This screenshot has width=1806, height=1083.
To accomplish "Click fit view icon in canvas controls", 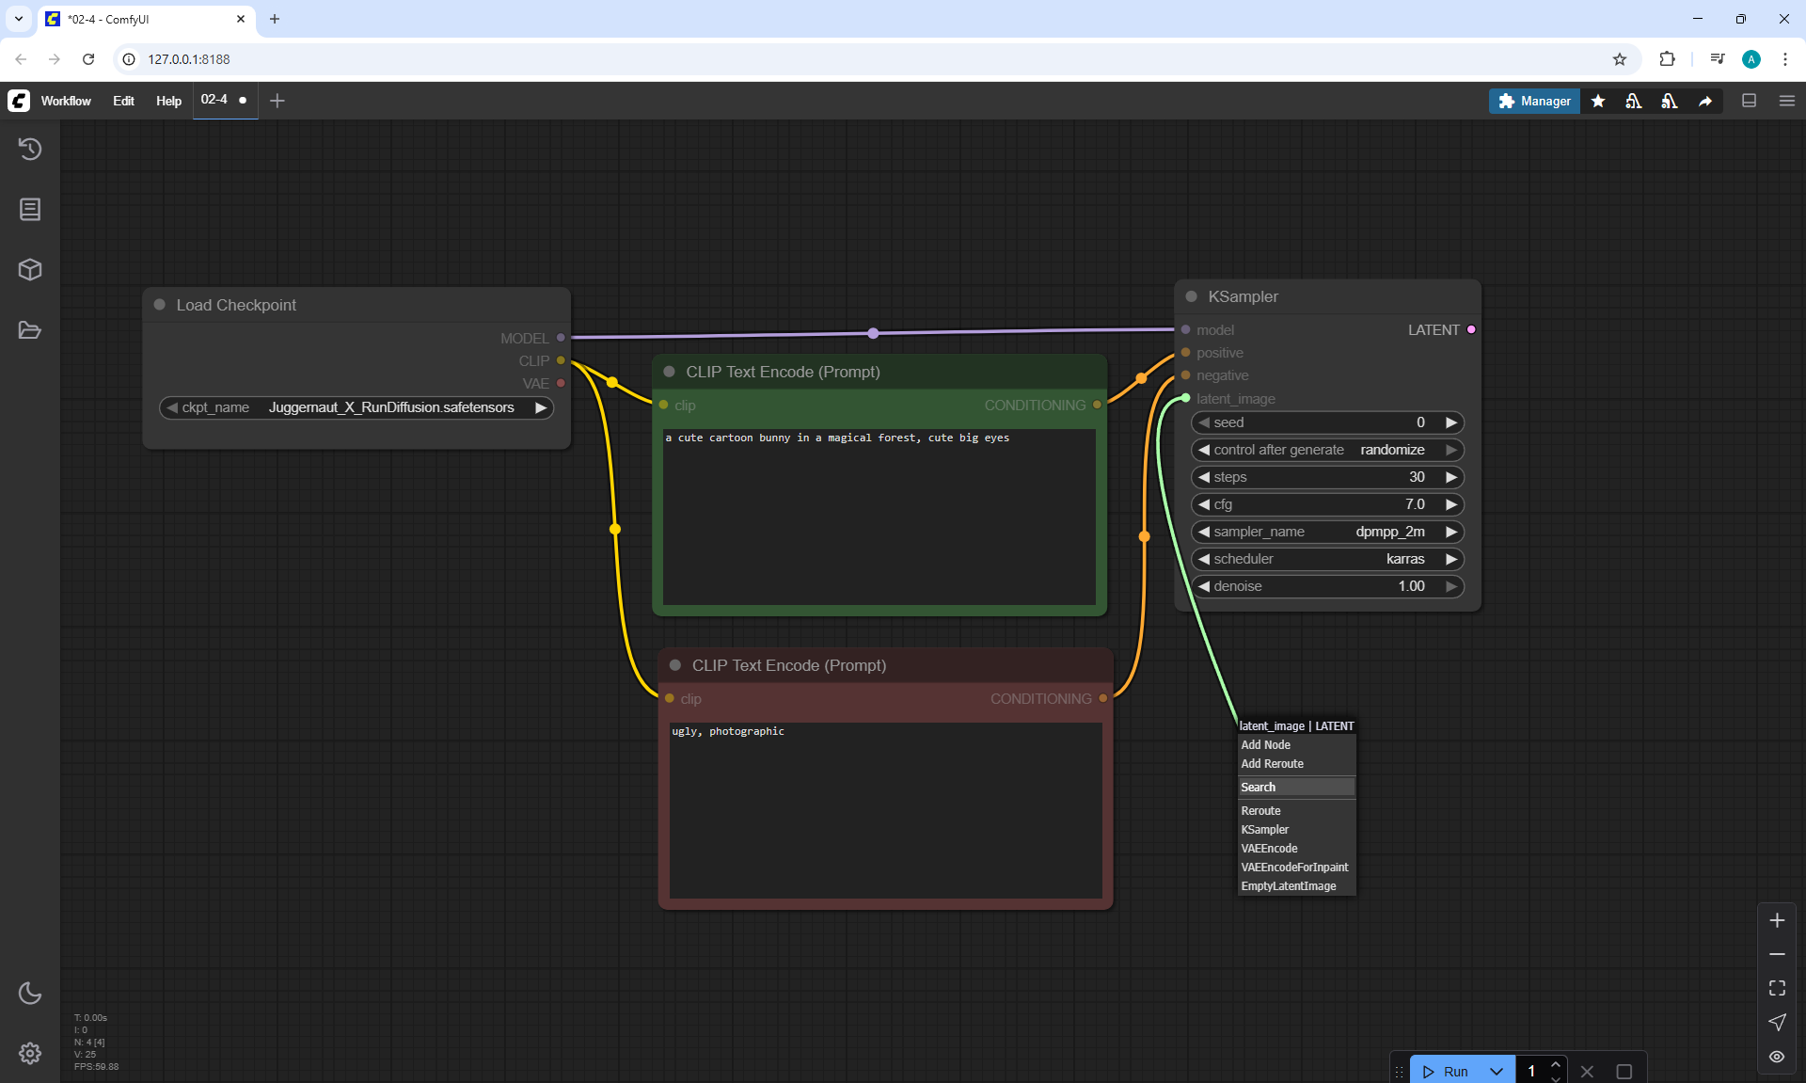I will tap(1777, 988).
